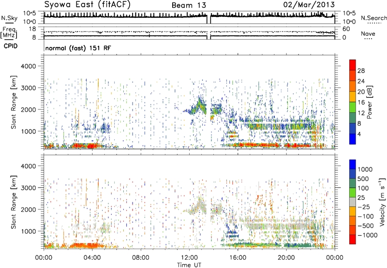The width and height of the screenshot is (387, 268).
Task: Click the '4000' tick of the power panel
Action: [x=28, y=66]
